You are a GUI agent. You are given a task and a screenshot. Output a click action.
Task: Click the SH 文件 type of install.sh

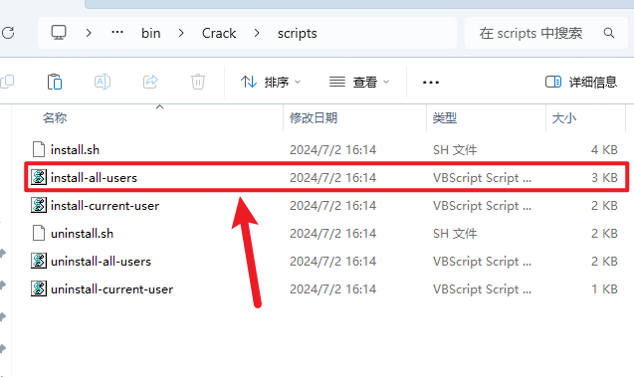(x=455, y=150)
